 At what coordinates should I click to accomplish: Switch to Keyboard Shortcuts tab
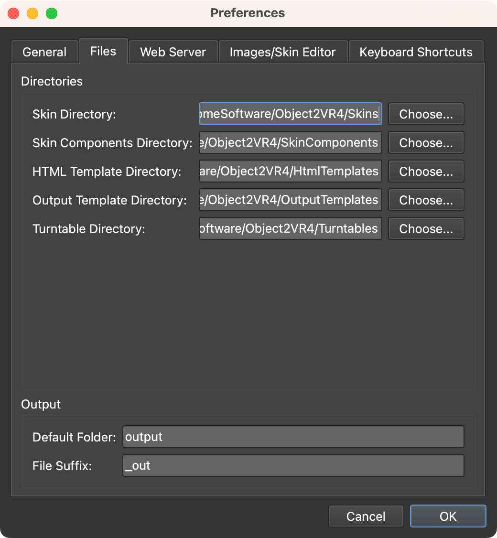point(416,52)
